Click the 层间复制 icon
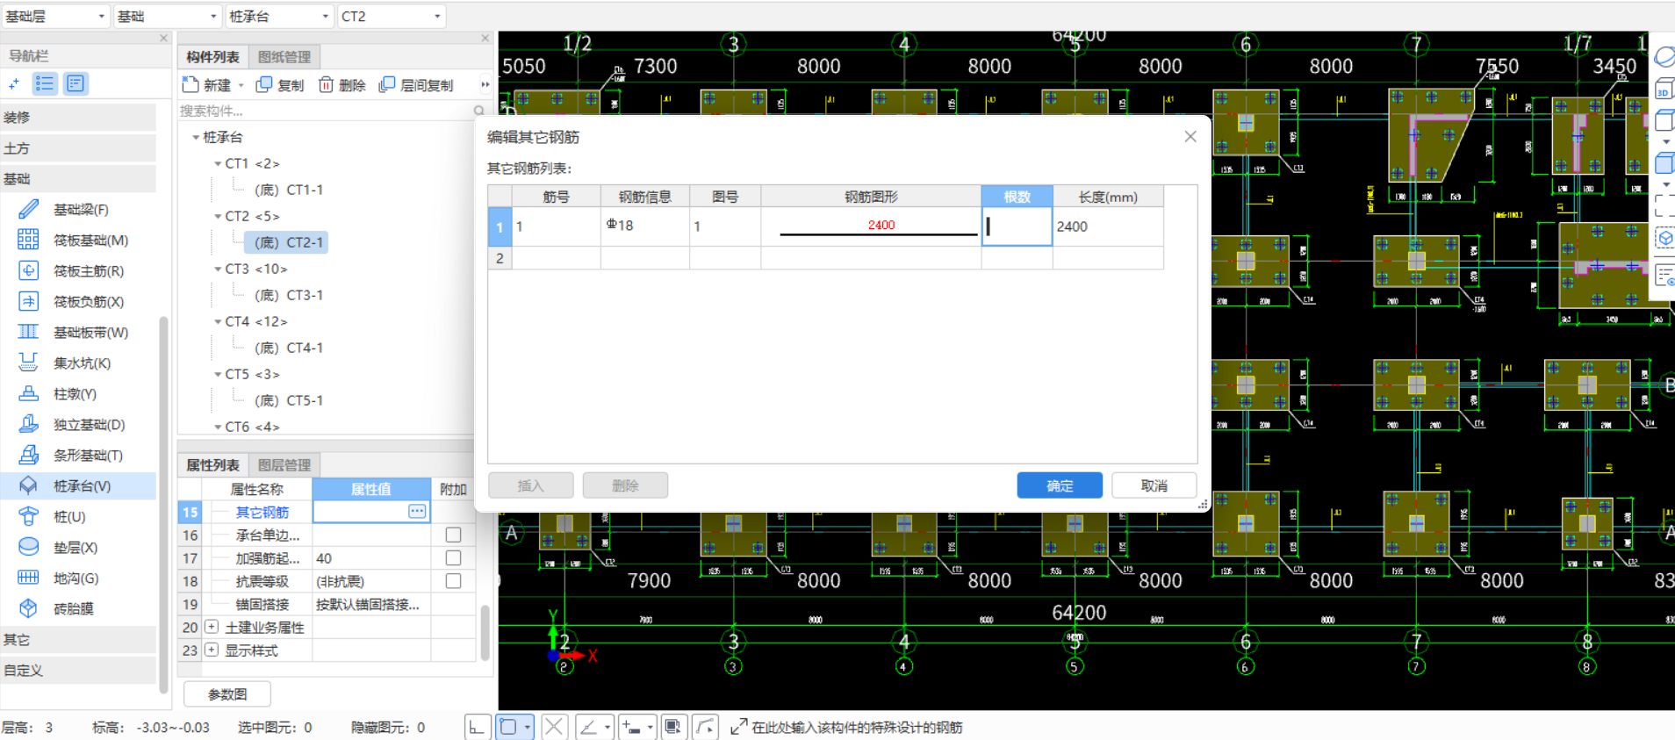Screen dimensions: 1675x740 (386, 84)
